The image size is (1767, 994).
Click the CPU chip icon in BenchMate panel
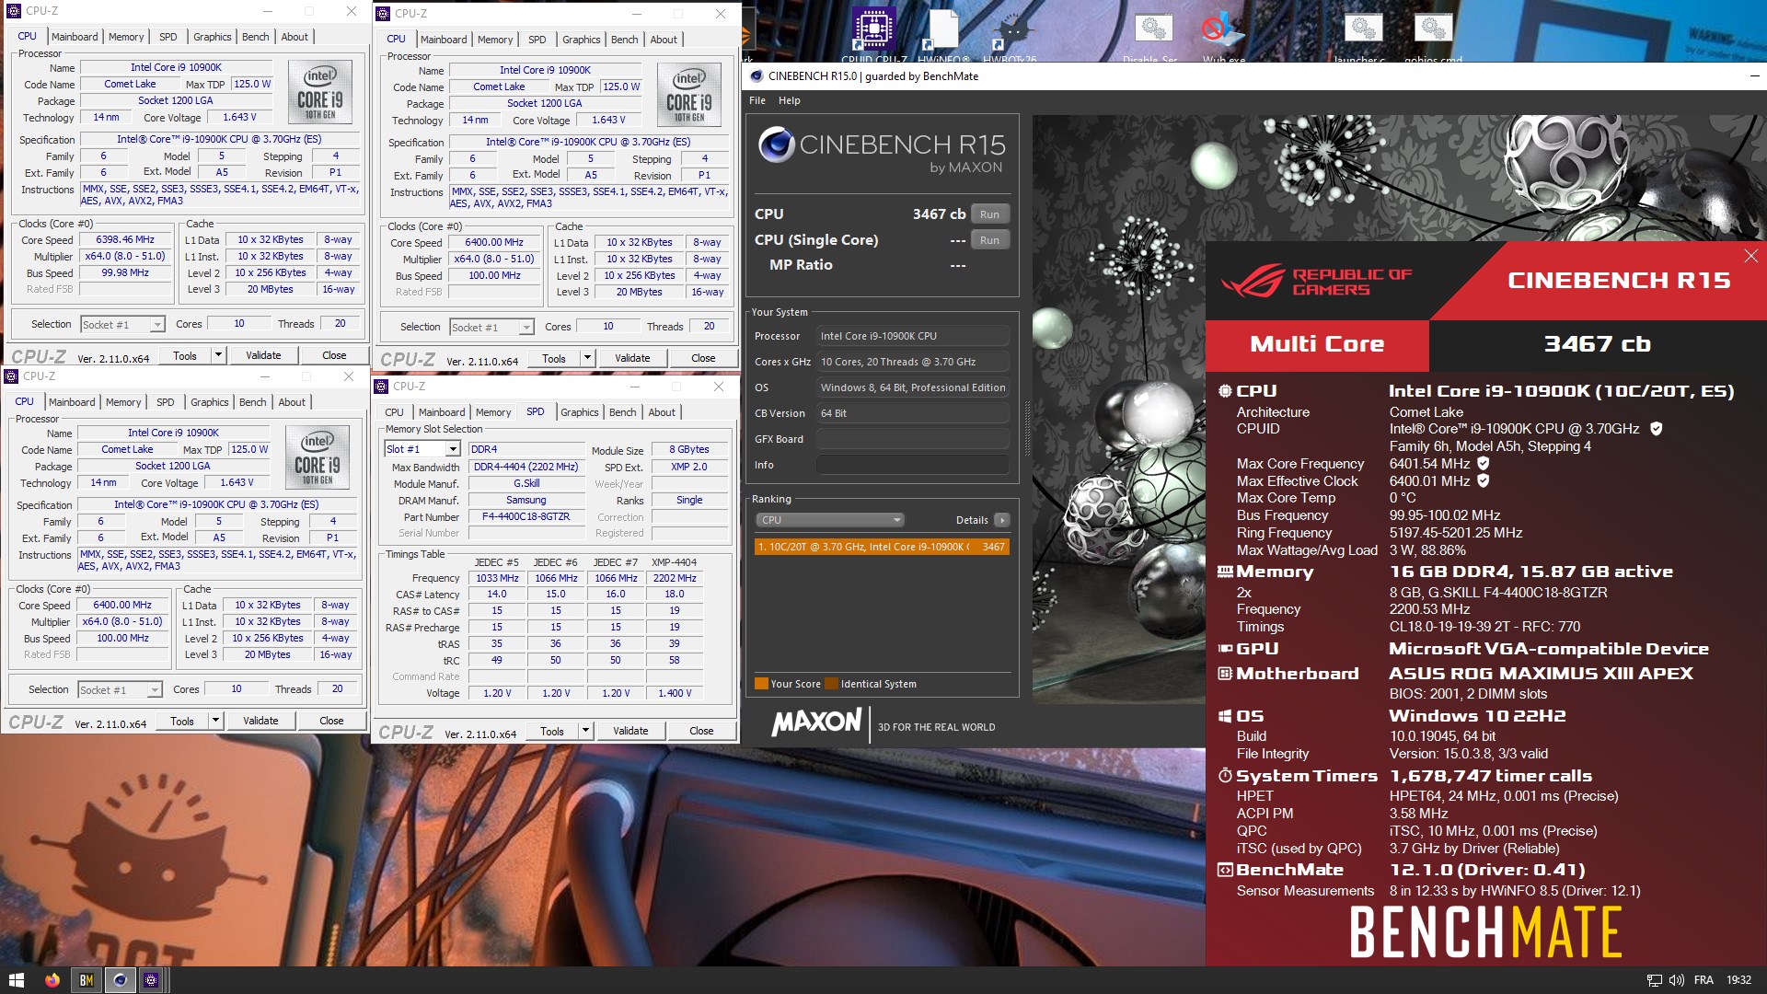coord(1225,391)
